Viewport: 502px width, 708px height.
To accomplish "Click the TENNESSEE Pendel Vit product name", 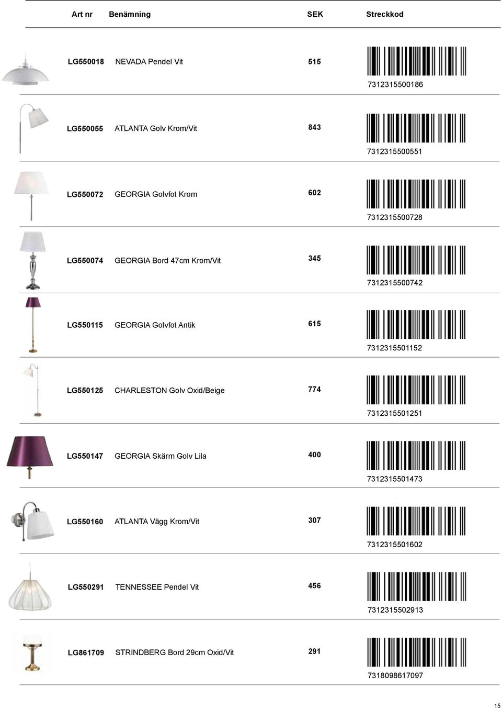I will [157, 587].
